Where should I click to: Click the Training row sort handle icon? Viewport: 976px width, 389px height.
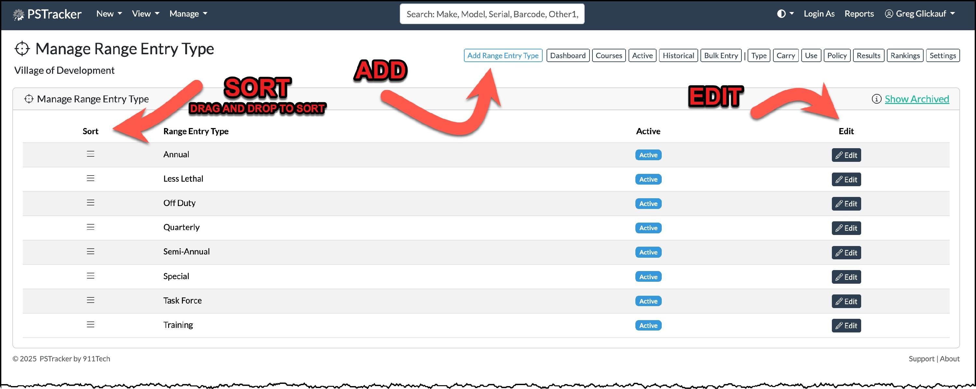tap(90, 325)
